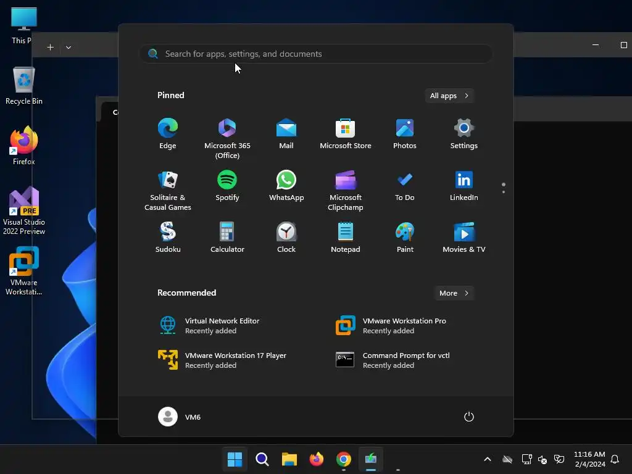This screenshot has width=632, height=474.
Task: Open Microsoft Store from Pinned apps
Action: pos(346,134)
